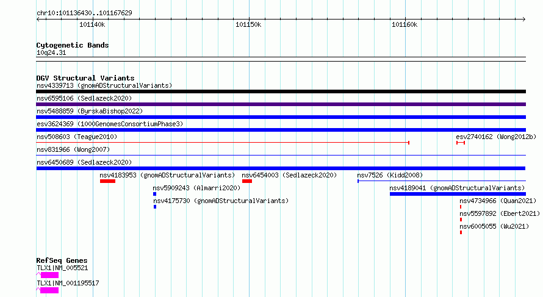
Task: Open nsv5597892 (Ebert2021) label
Action: [x=500, y=213]
